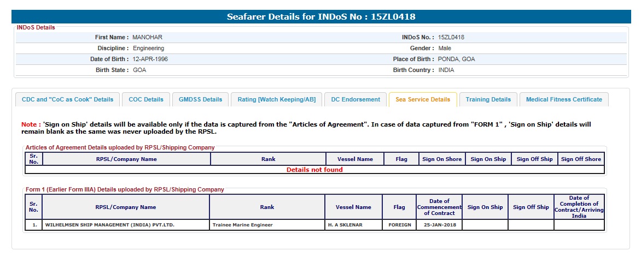Click the Place of Birth value PONDA, GOA
The height and width of the screenshot is (263, 641).
(456, 59)
